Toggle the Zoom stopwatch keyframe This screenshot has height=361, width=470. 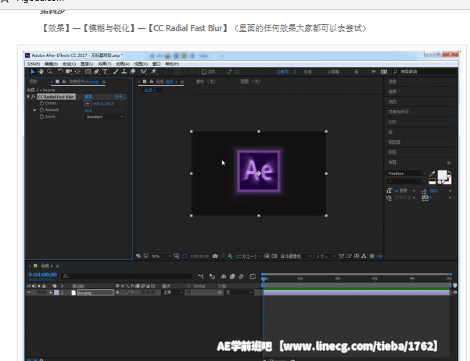point(41,116)
